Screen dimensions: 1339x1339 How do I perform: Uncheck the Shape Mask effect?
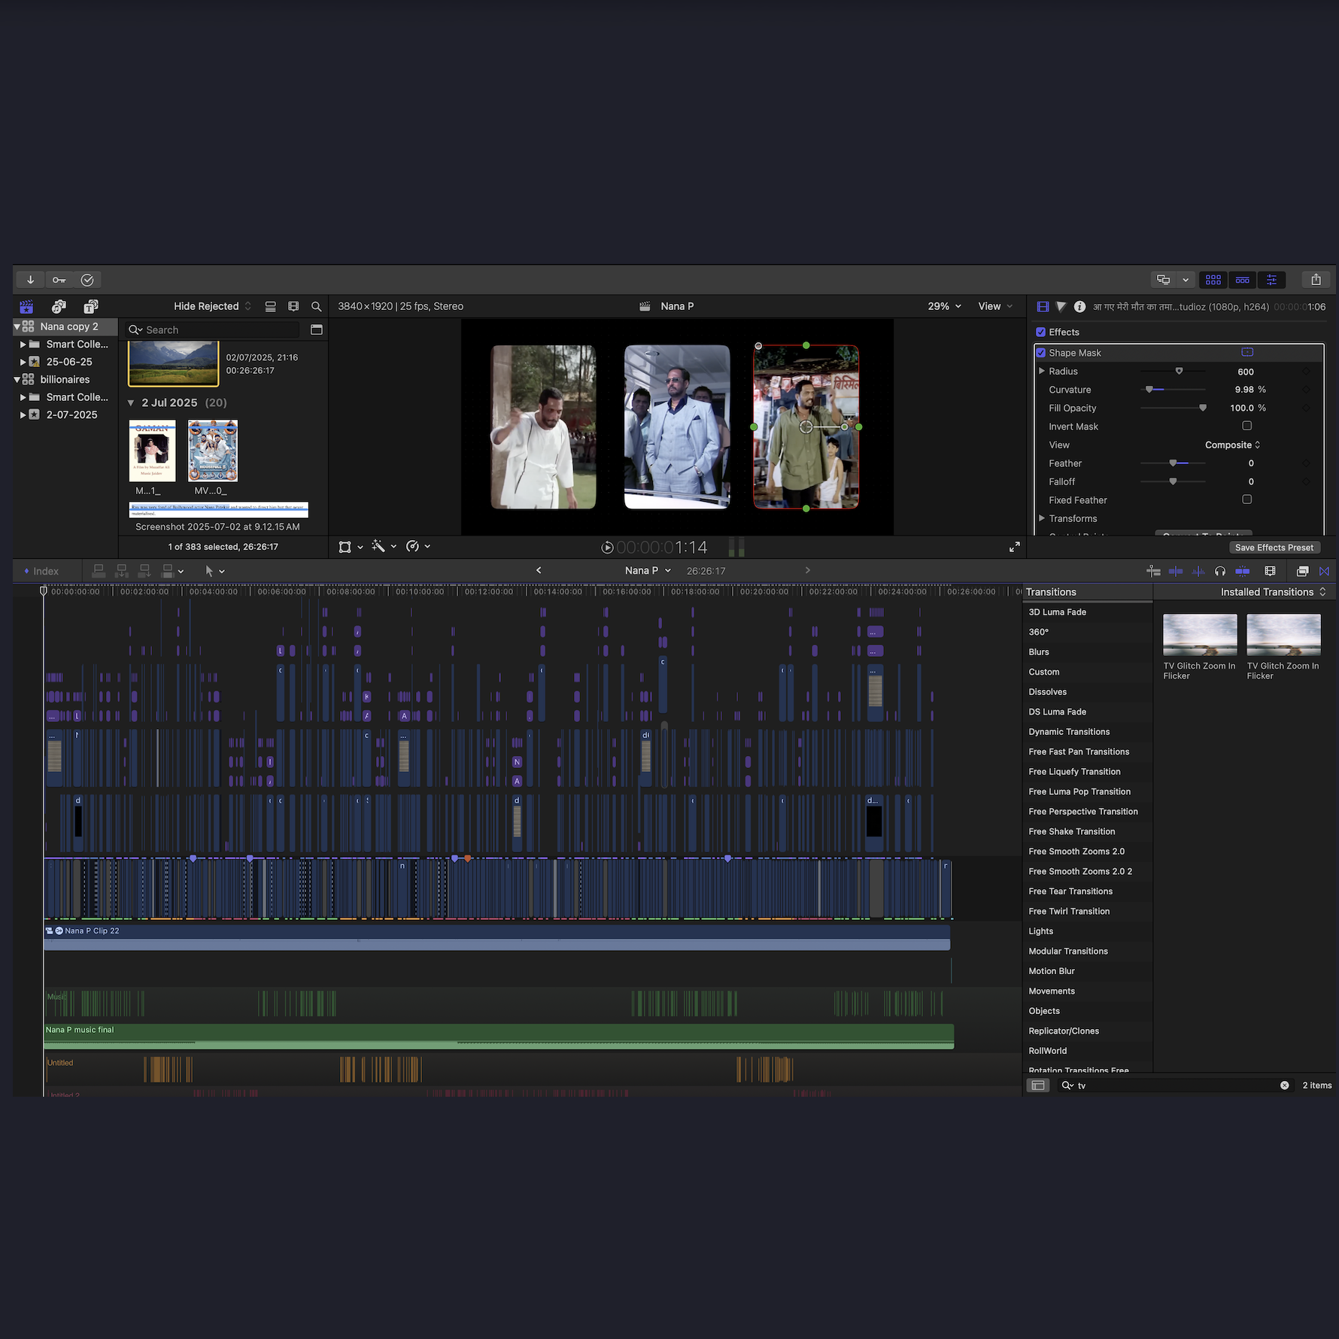1041,353
